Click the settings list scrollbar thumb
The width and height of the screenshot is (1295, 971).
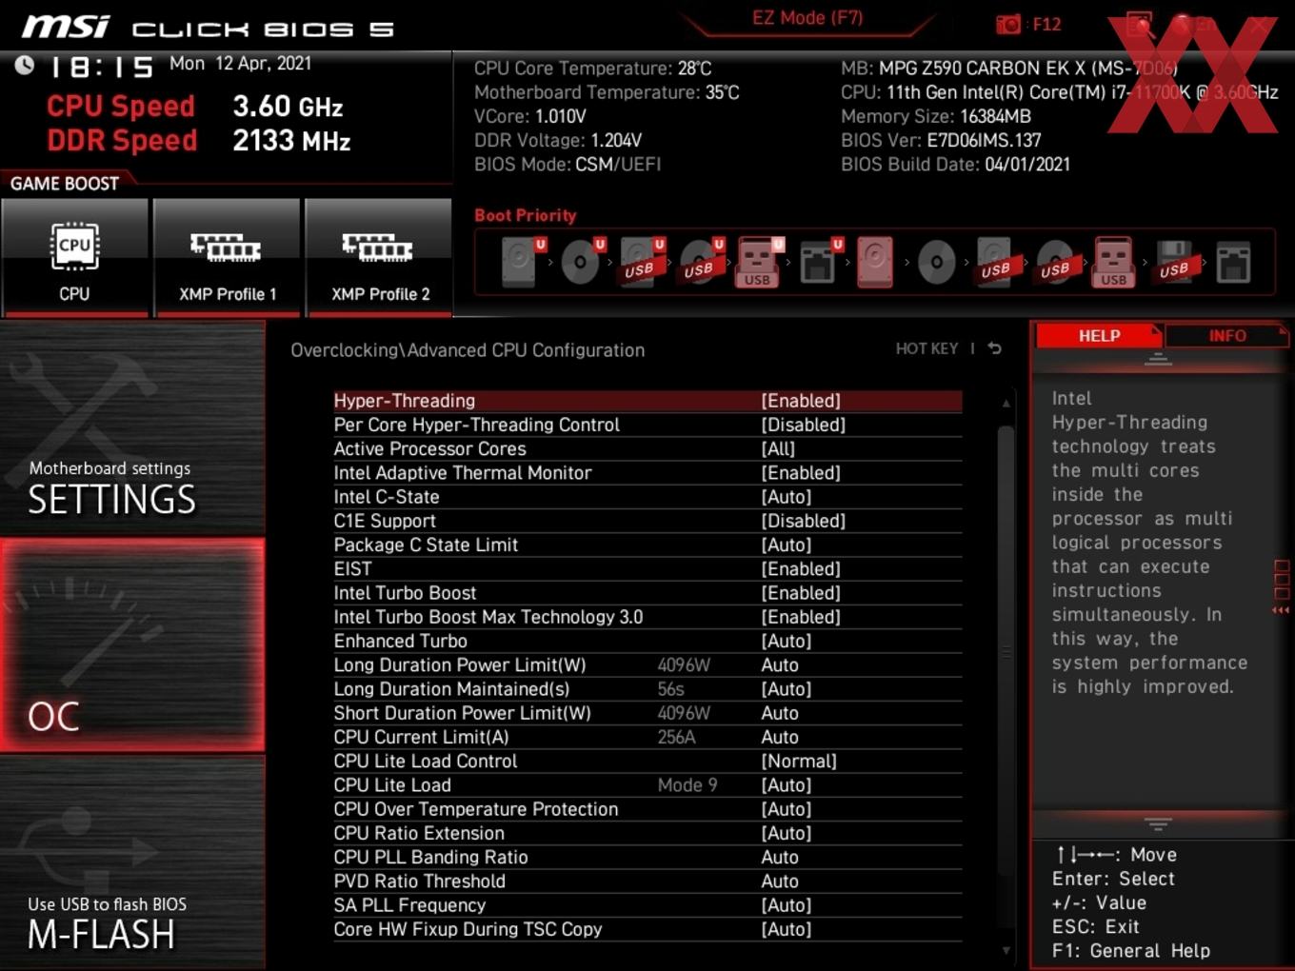[1006, 650]
